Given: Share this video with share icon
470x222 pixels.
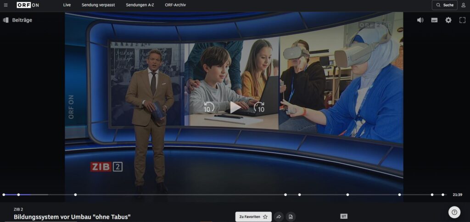Looking at the screenshot, I should pos(279,216).
